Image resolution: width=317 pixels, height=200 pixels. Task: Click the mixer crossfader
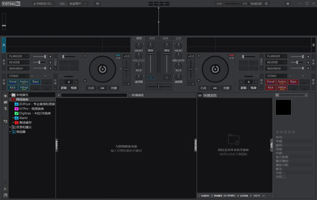coord(158,87)
